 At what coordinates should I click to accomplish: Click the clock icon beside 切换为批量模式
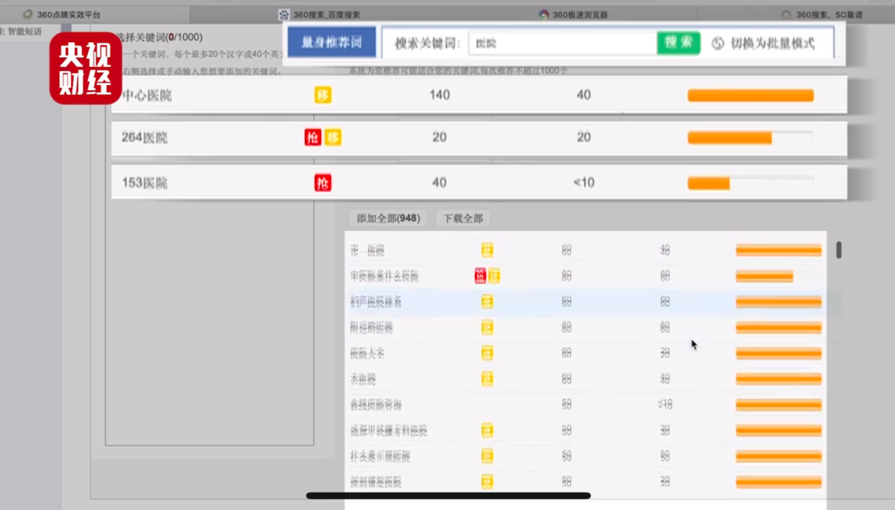pos(718,44)
